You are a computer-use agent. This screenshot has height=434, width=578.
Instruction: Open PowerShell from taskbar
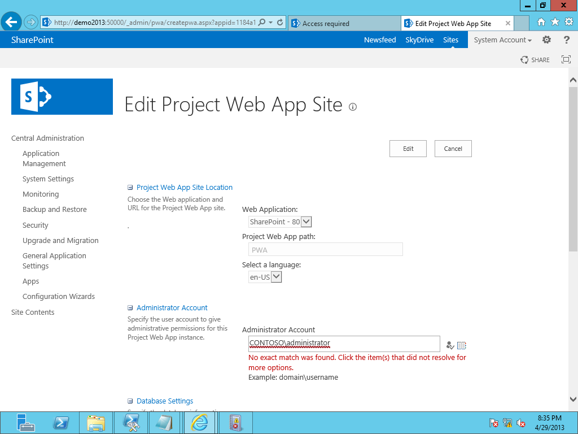click(61, 423)
